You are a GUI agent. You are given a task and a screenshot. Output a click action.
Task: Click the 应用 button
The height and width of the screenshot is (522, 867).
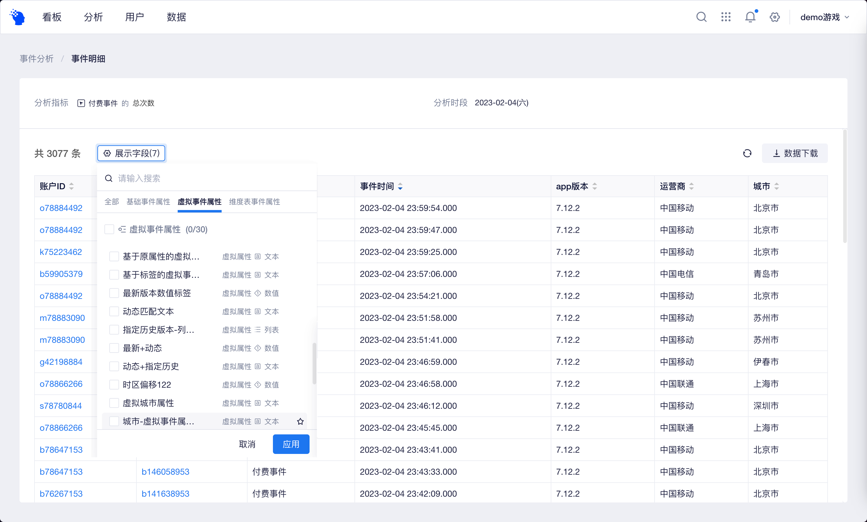[291, 444]
